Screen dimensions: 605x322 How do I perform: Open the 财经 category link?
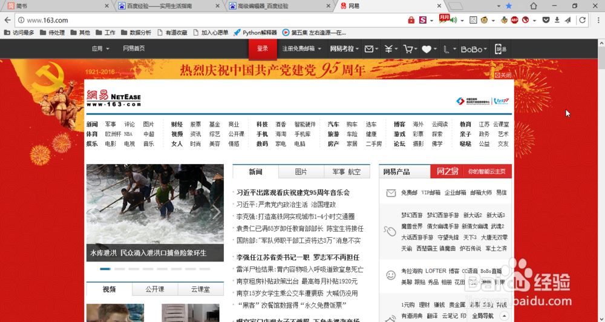point(177,124)
